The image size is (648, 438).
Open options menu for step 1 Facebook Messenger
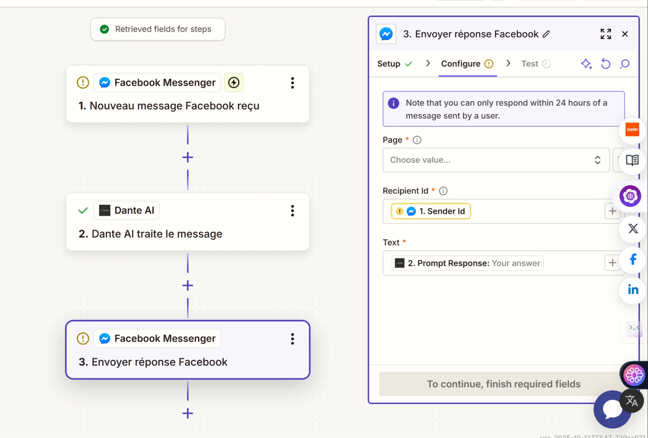[292, 83]
